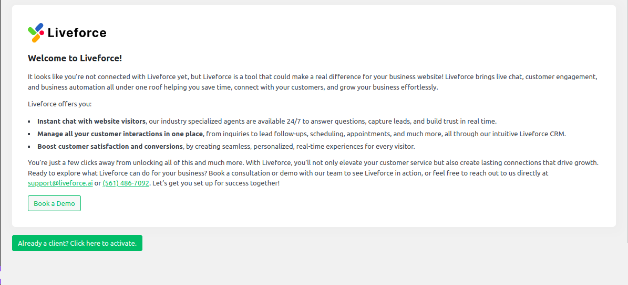Click the Liveforce CRM text in second bullet
This screenshot has width=628, height=285.
tap(543, 134)
